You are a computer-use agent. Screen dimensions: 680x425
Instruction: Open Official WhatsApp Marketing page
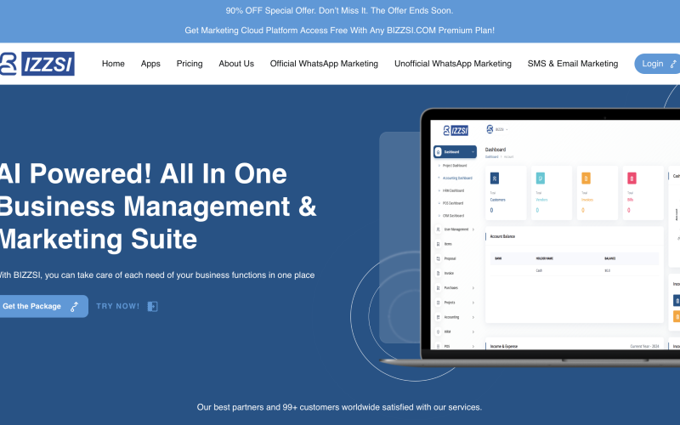(x=324, y=64)
